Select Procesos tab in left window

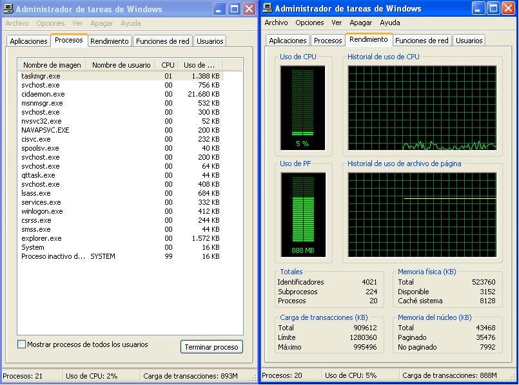(69, 40)
